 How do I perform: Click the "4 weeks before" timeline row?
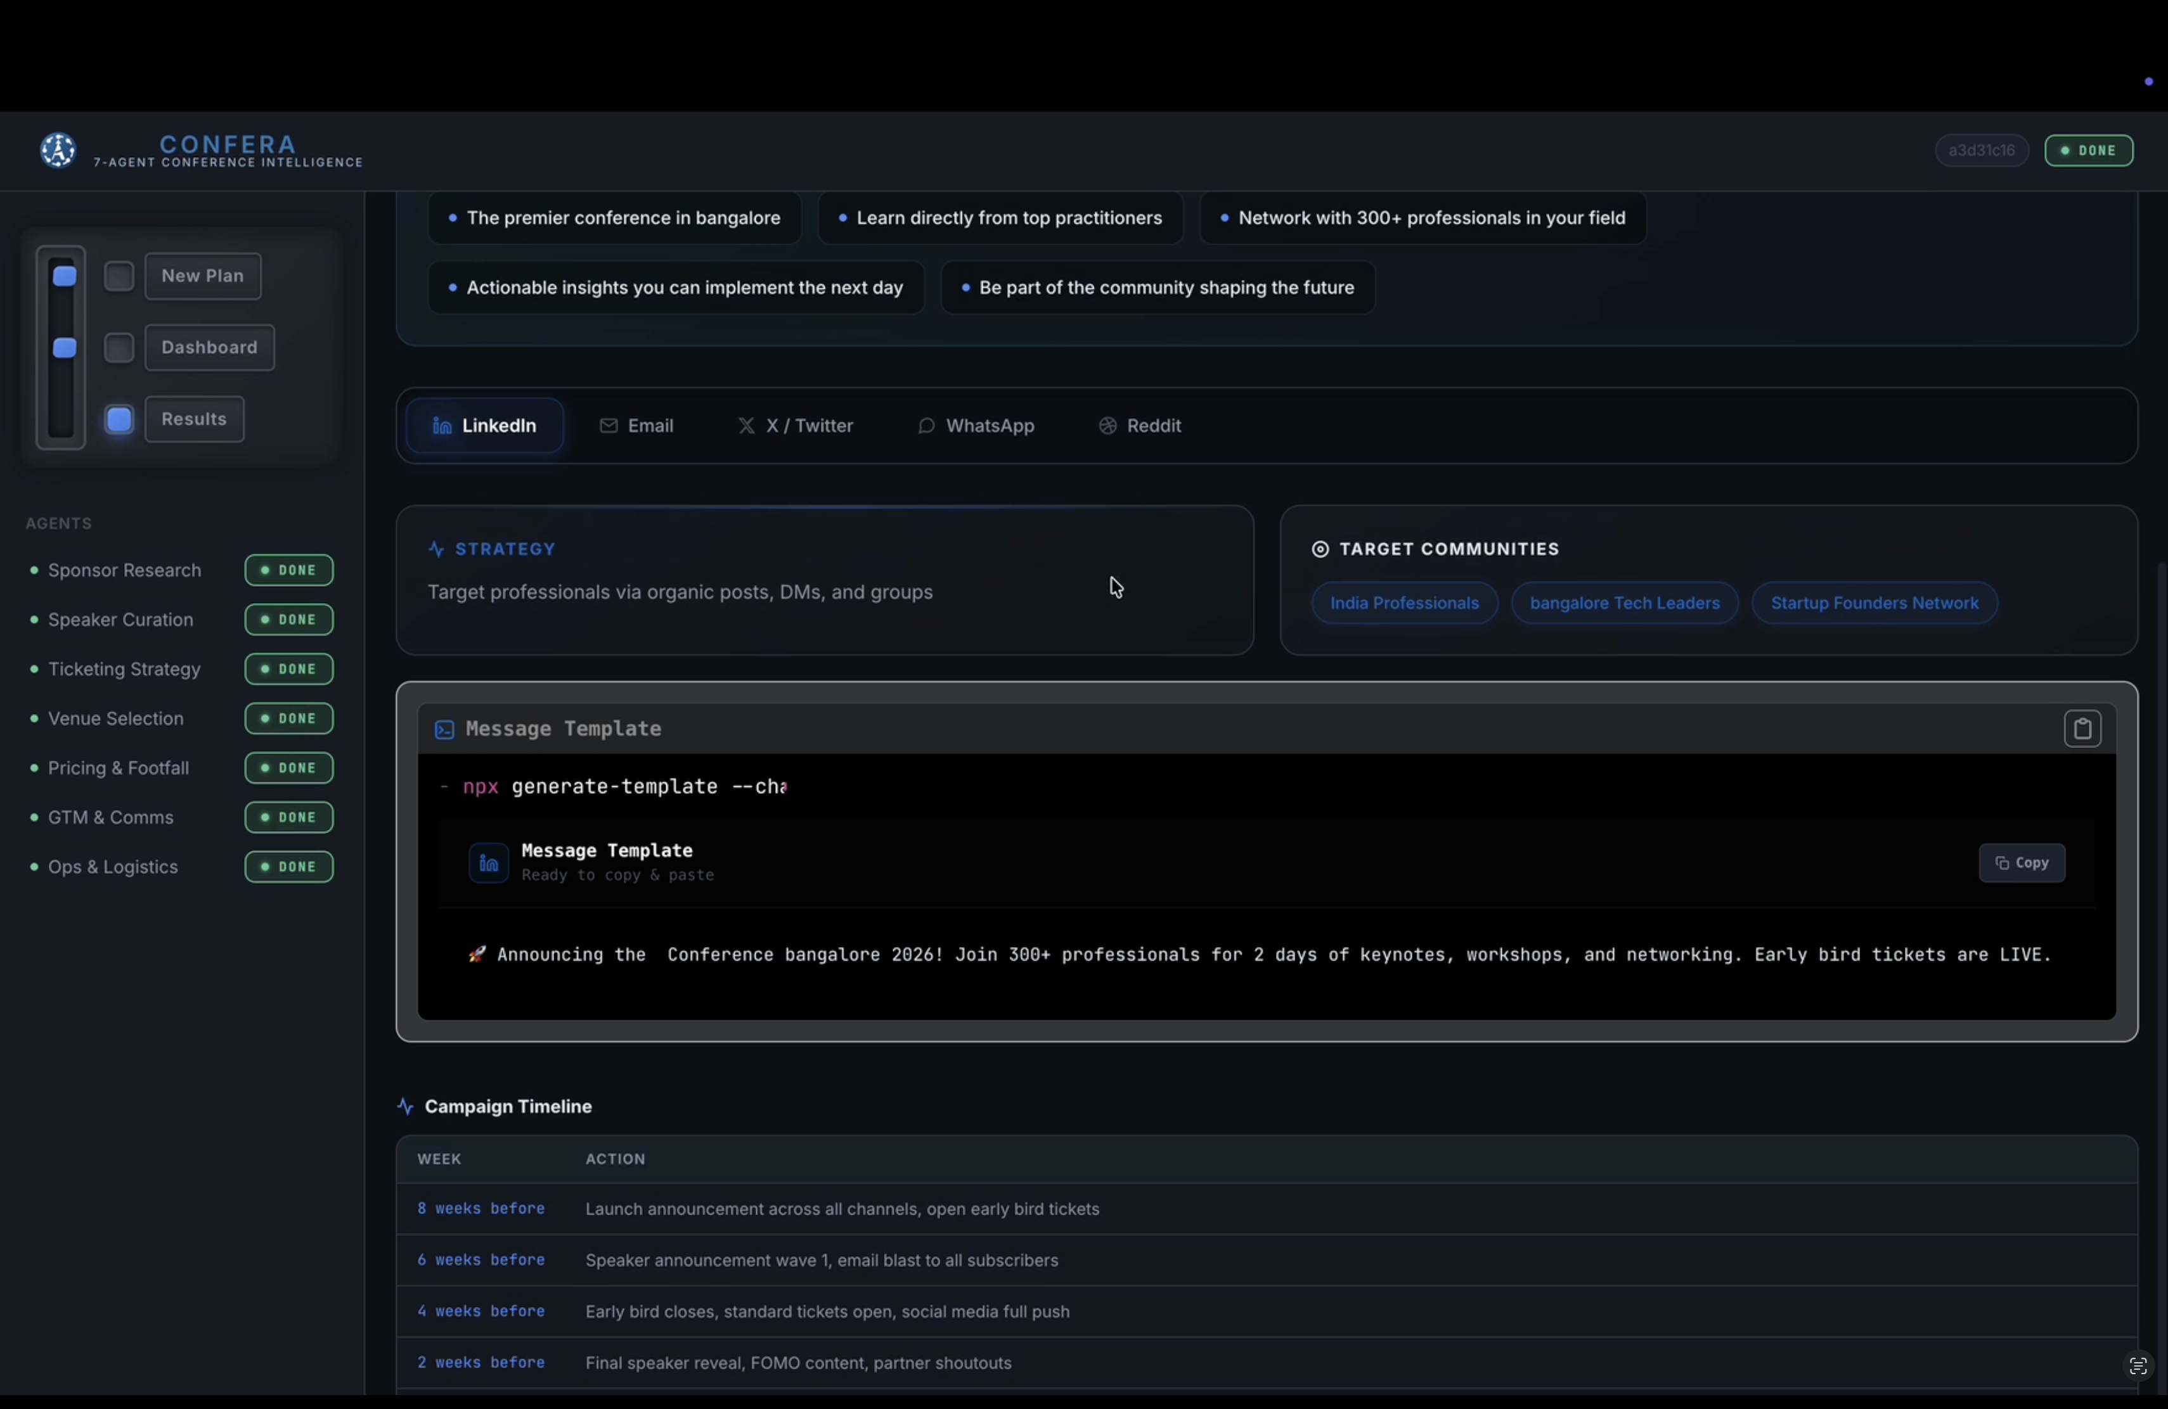[1266, 1313]
